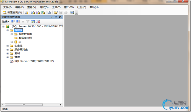Expand the 系统数据库 folder

(12, 34)
